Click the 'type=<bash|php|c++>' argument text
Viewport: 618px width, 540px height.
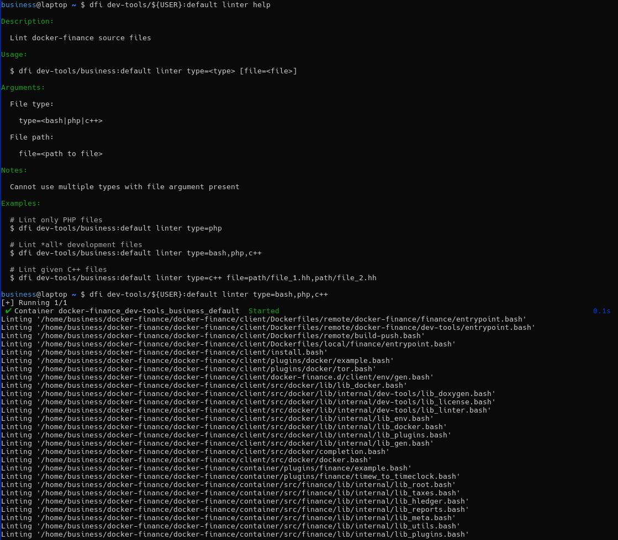61,121
